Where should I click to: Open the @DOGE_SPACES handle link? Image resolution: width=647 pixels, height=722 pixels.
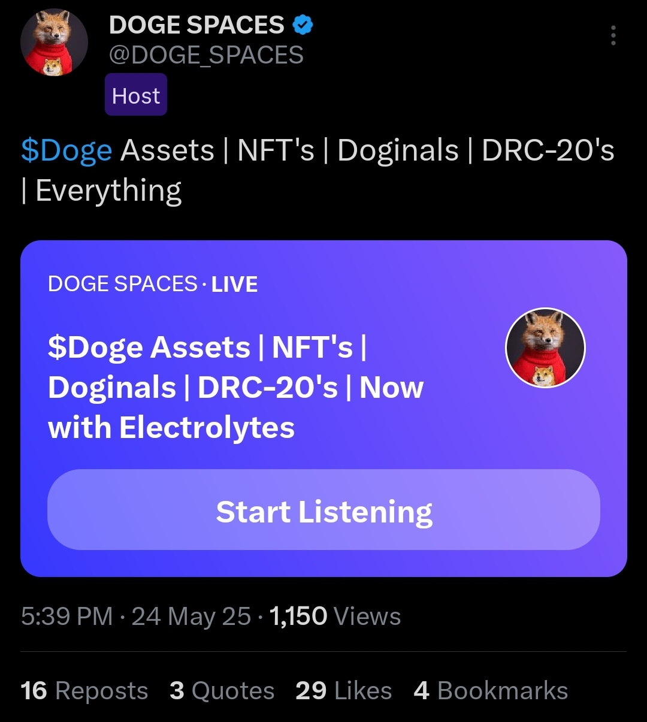(205, 56)
